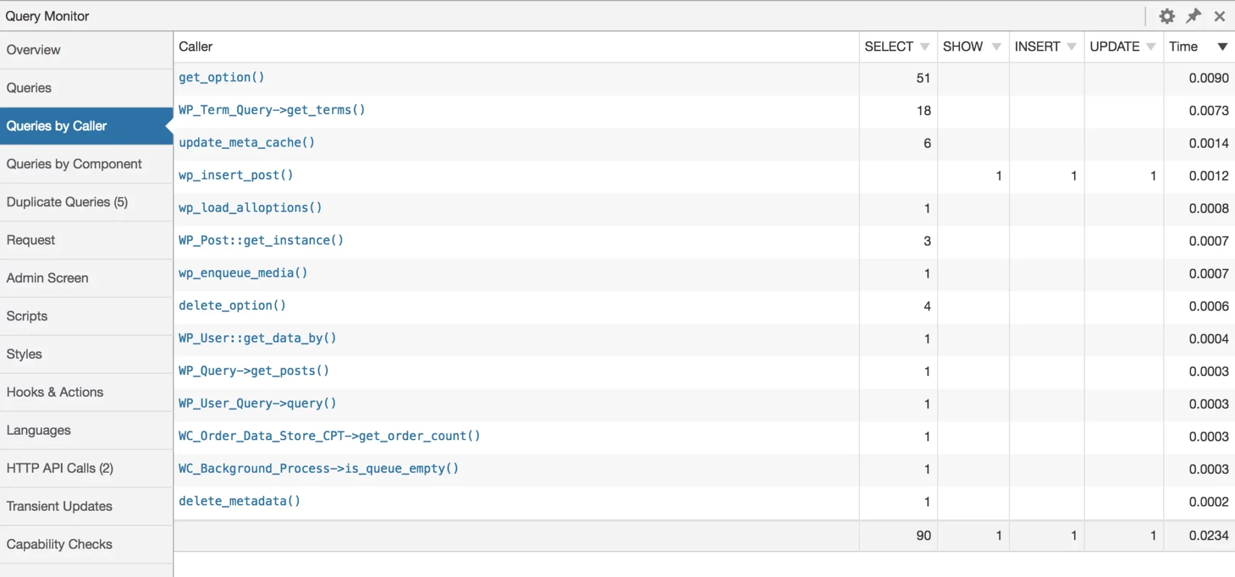
Task: Switch to the Queries tab
Action: (x=29, y=88)
